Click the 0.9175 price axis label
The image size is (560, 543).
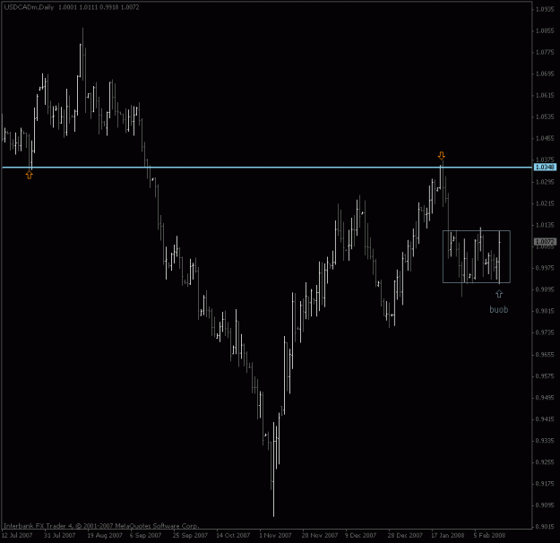tap(545, 483)
